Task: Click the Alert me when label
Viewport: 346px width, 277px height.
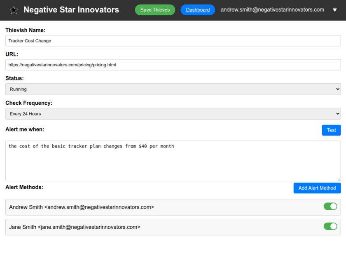Action: (x=25, y=129)
